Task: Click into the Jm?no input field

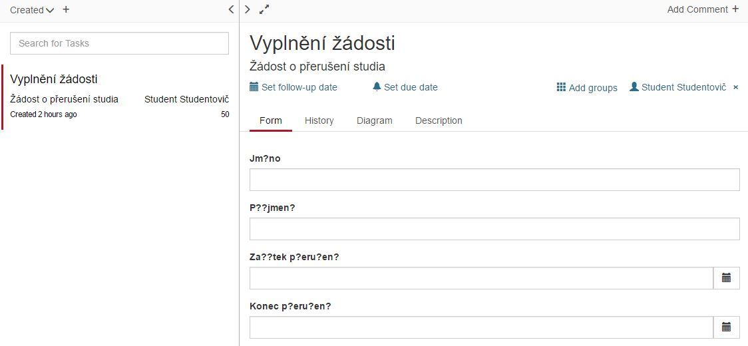Action: tap(494, 180)
